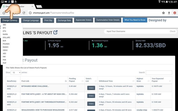The height and width of the screenshot is (111, 178).
Task: Click the Appreciate Voters button
Action: click(x=83, y=20)
